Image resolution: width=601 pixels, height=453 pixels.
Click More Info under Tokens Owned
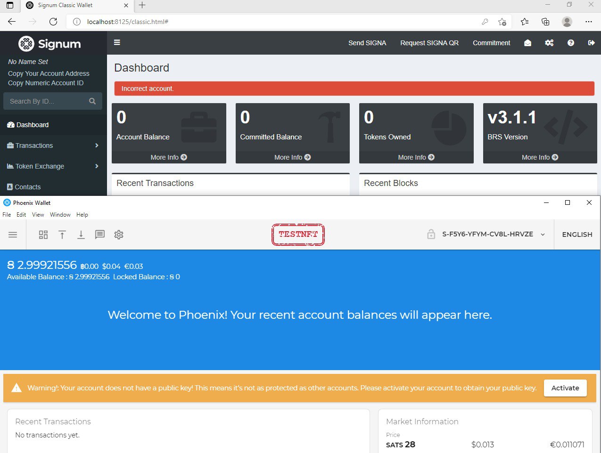(416, 157)
